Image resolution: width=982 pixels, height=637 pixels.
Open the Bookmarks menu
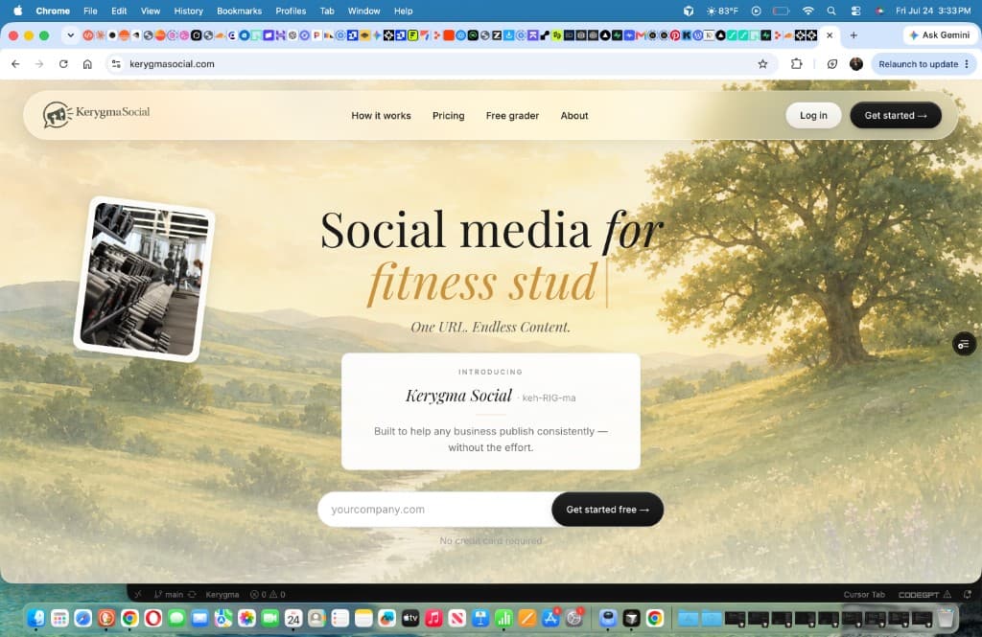point(239,11)
